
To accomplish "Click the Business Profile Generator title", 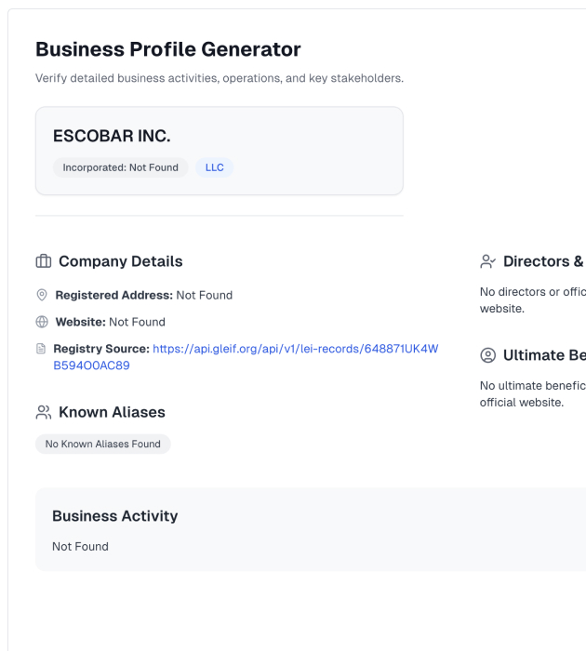I will pos(167,49).
